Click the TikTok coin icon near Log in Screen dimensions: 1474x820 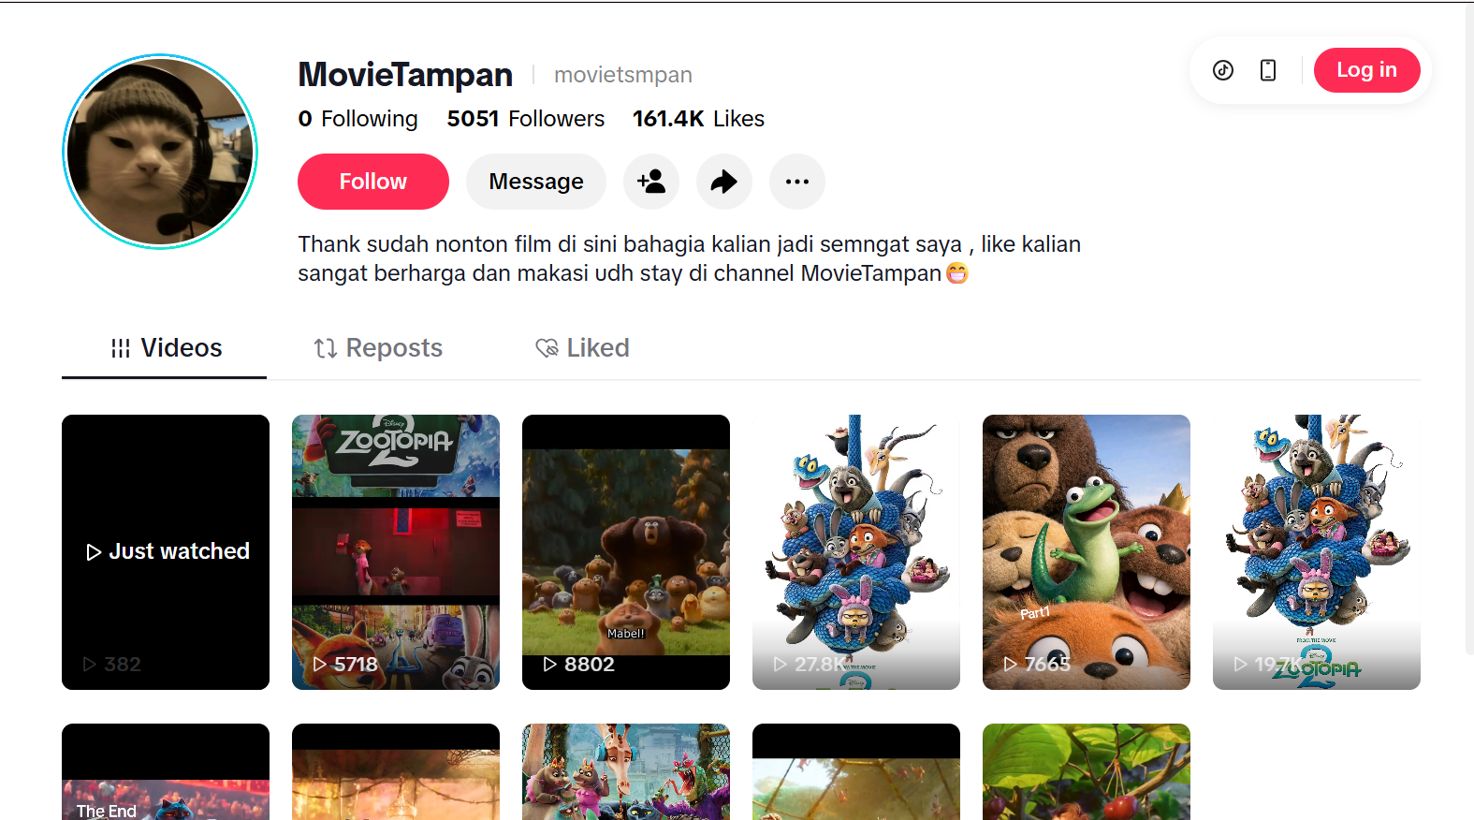1223,70
